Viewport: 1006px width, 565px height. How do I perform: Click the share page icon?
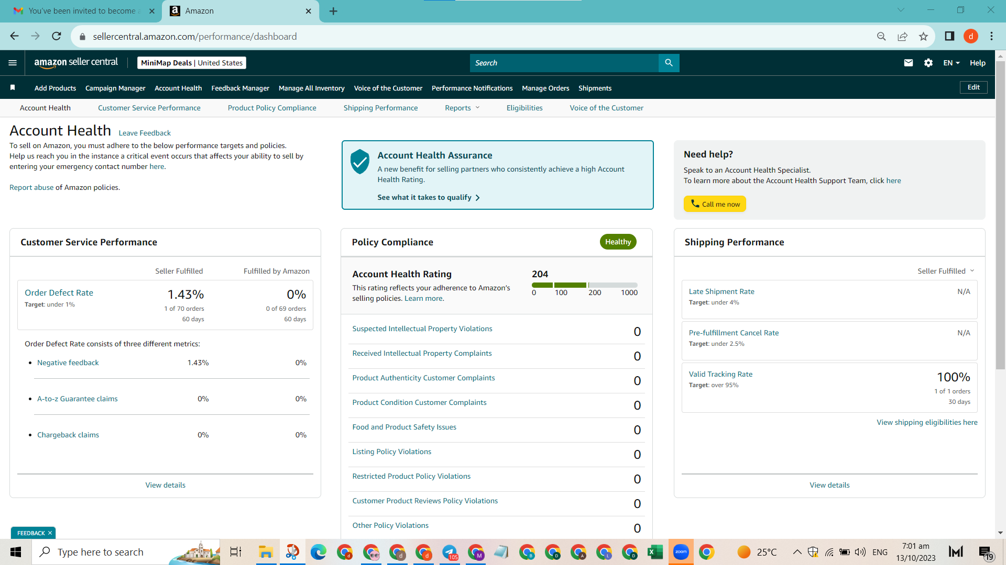(902, 36)
